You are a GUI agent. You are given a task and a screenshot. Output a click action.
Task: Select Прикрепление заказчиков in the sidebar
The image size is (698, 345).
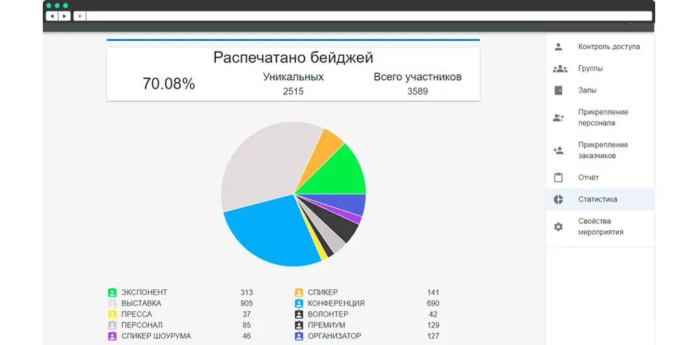point(600,150)
